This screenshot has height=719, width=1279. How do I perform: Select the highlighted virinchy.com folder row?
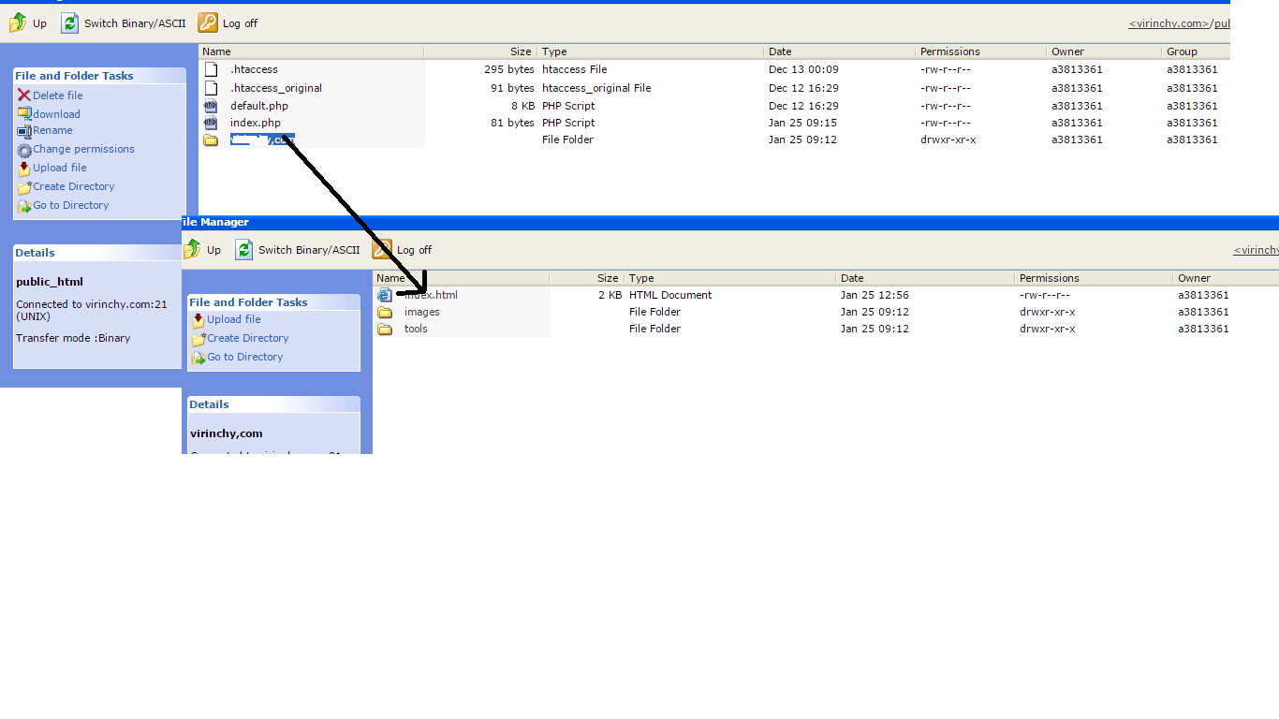pyautogui.click(x=260, y=139)
